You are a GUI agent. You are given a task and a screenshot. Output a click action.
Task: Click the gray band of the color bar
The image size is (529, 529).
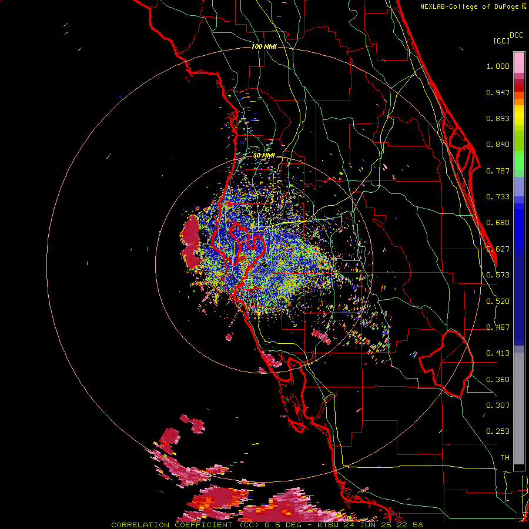[519, 409]
